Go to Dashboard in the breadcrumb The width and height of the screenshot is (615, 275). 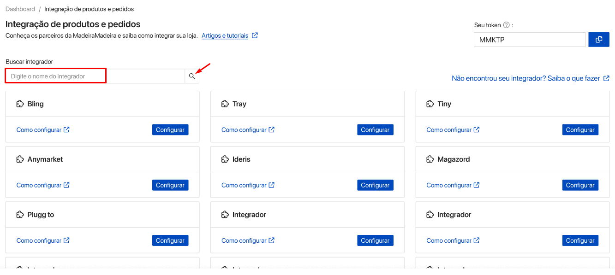[x=20, y=9]
